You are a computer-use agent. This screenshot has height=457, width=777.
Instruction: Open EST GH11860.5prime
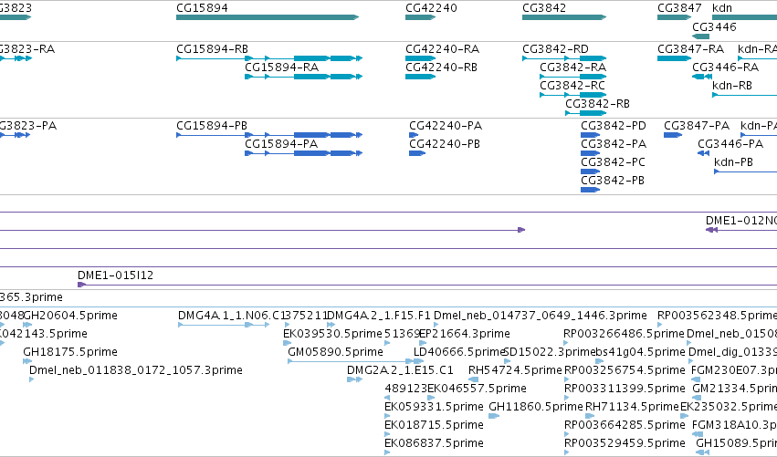click(x=536, y=407)
